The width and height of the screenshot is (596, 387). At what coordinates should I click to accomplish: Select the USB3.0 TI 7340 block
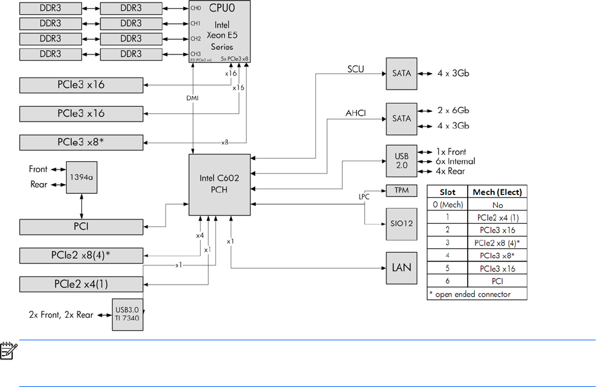tap(128, 315)
